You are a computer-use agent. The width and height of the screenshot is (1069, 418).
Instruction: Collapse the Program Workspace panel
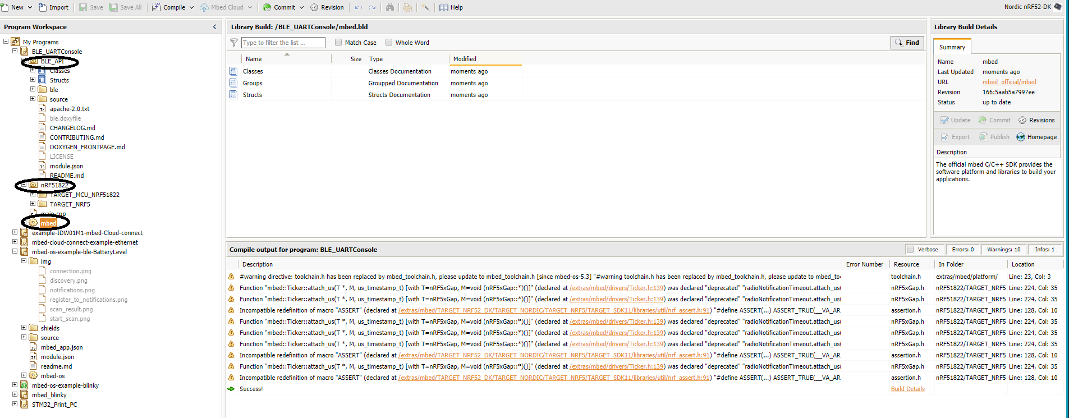[214, 27]
